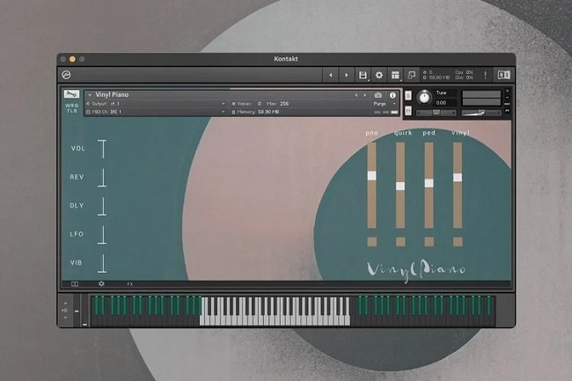Solo the instrument with S button
Viewport: 572px width, 381px height.
pos(408,96)
